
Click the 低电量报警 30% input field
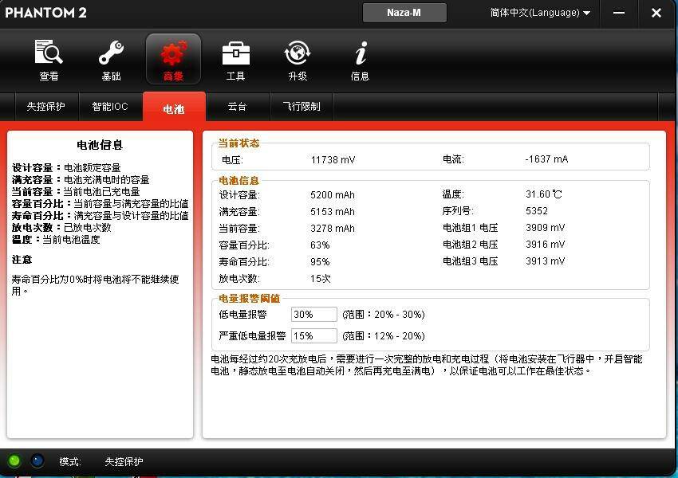pyautogui.click(x=314, y=315)
